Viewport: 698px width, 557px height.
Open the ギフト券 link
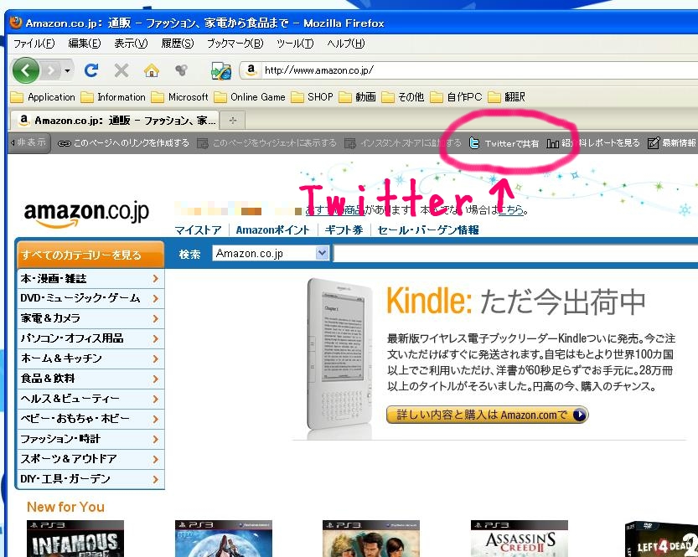pyautogui.click(x=344, y=230)
